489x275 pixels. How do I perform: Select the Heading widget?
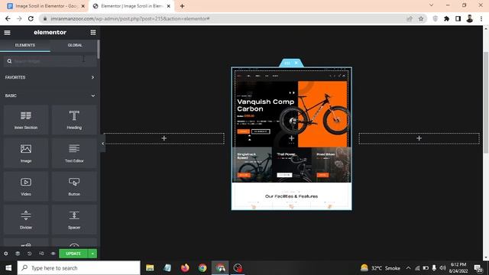pos(74,120)
